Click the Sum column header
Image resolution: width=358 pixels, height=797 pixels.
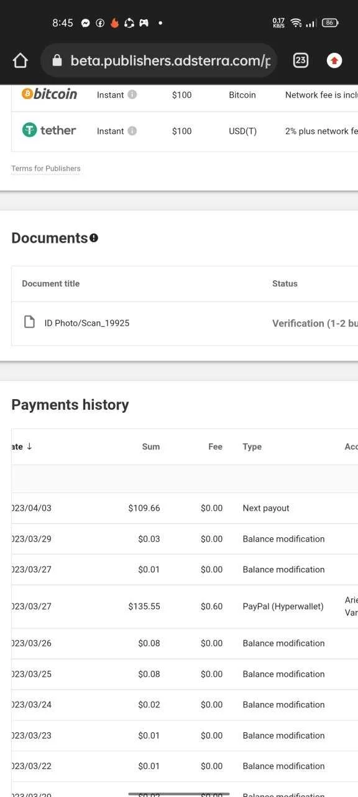coord(151,446)
